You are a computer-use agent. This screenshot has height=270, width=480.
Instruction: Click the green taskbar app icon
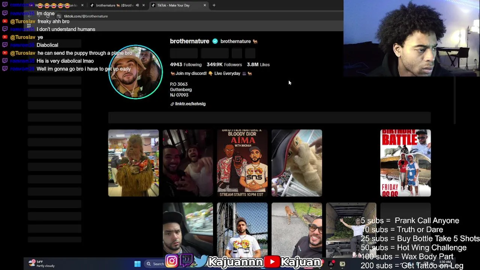point(342,264)
